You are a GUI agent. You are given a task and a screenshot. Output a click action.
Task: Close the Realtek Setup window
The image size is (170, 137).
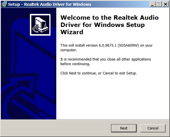(165, 4)
